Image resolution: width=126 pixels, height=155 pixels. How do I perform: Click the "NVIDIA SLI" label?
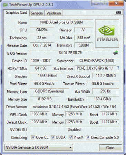tap(18, 130)
